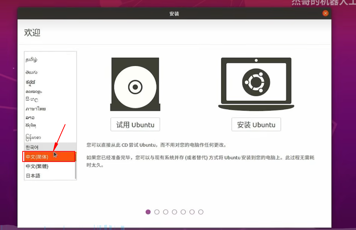
Task: Click the CD disc icon above 试用 Ubuntu
Action: (135, 84)
